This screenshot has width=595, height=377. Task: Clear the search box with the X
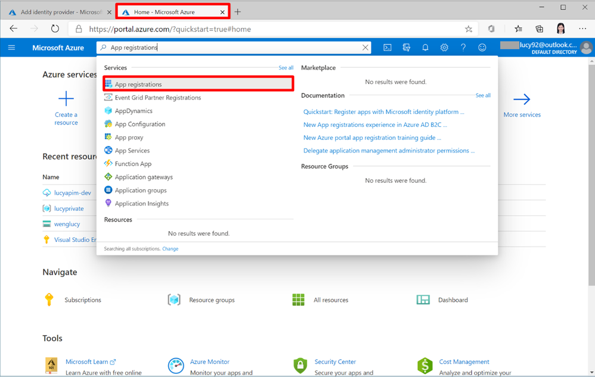click(x=365, y=48)
